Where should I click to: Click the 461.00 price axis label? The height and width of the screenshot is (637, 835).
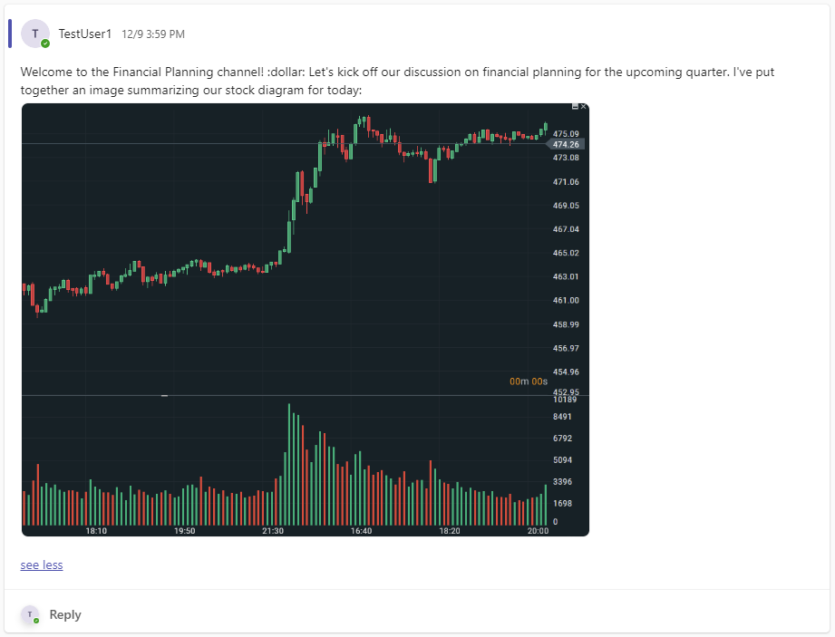(566, 300)
